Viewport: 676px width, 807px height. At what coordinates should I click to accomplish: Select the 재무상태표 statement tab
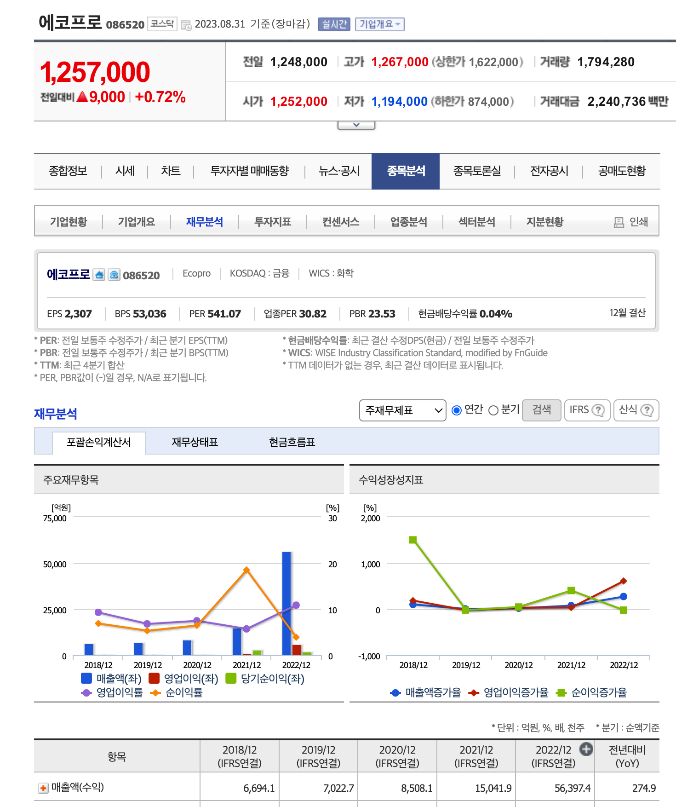(x=195, y=443)
